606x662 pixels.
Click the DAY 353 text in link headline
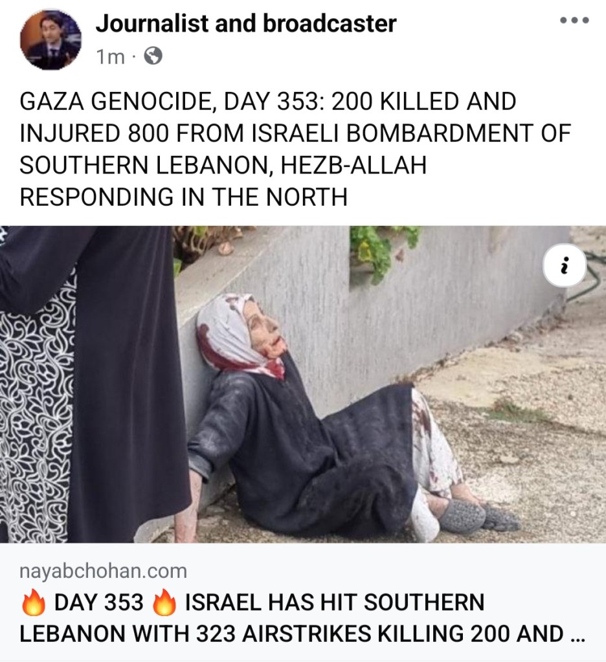tap(99, 602)
